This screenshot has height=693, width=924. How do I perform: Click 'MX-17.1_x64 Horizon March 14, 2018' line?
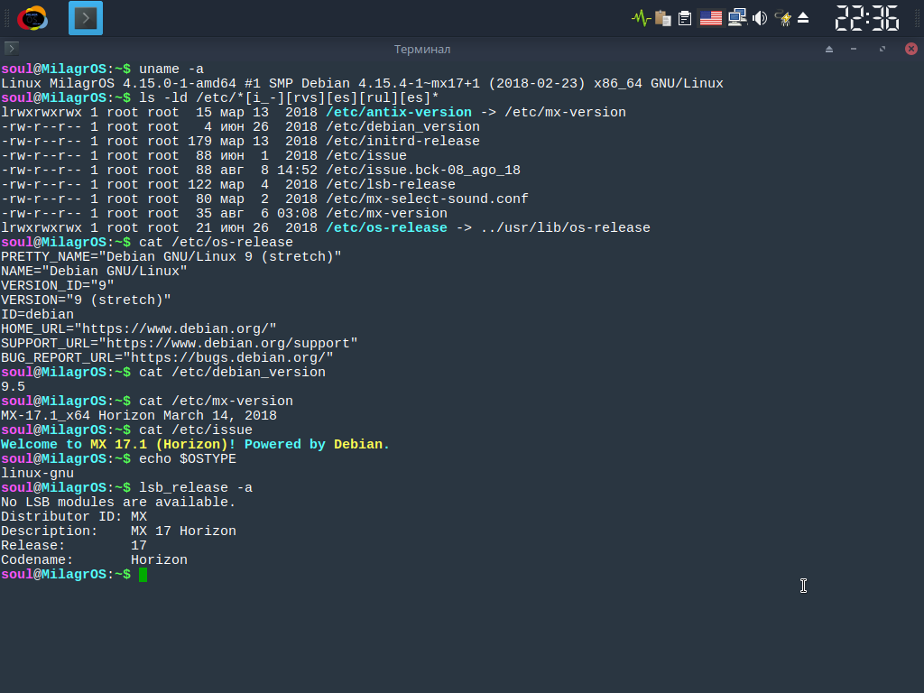[139, 415]
